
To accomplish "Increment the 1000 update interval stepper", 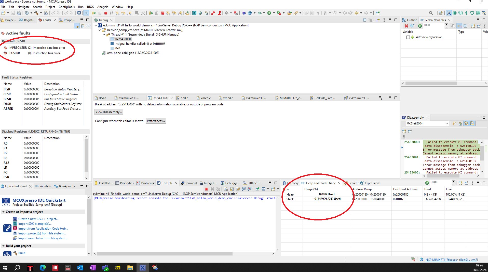I will click(x=446, y=24).
